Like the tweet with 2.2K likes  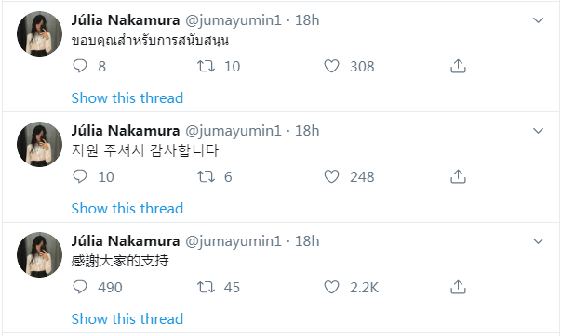click(x=331, y=288)
